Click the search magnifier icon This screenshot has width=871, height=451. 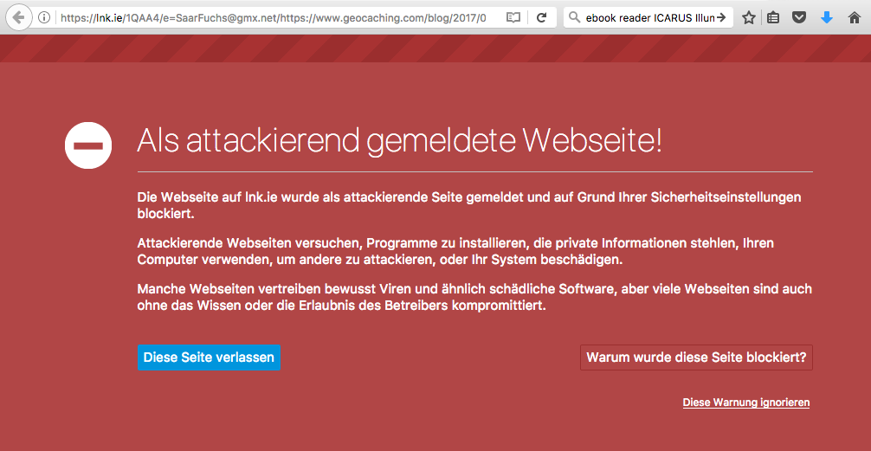click(x=575, y=18)
